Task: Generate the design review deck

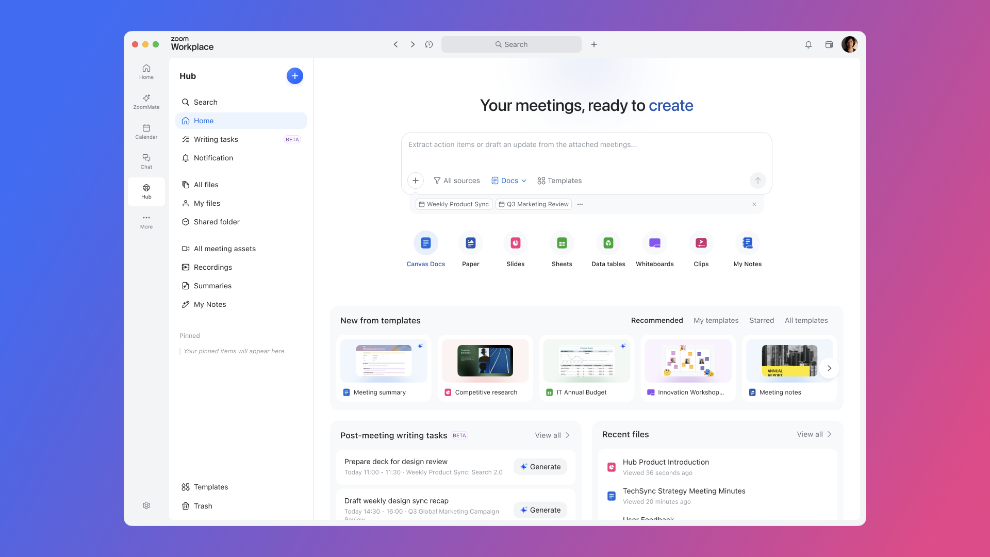Action: point(540,467)
